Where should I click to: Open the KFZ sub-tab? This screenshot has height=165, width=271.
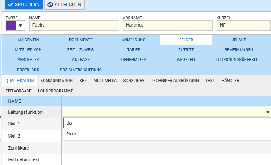[83, 81]
